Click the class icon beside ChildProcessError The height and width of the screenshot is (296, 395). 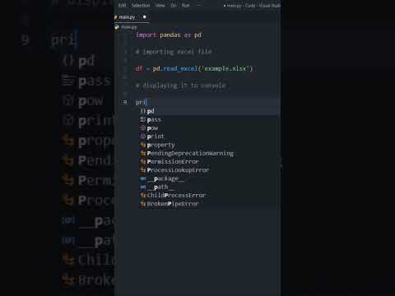coord(143,195)
